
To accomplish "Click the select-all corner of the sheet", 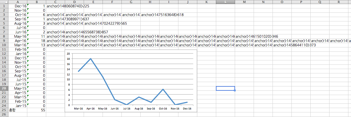I will click(x=4, y=2).
